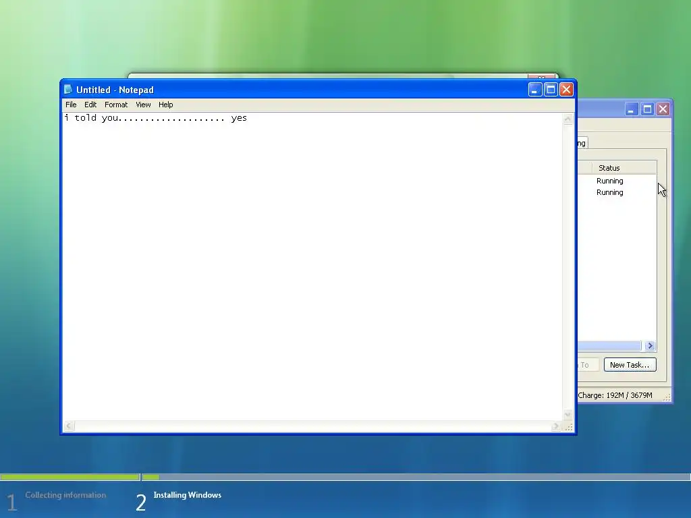Click the 'i told you' text line
This screenshot has width=691, height=518.
(156, 118)
